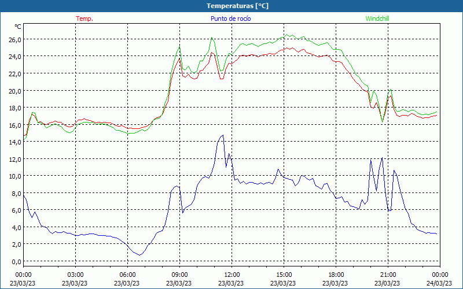
Task: Click the 4,0 y-axis value
Action: (x=16, y=227)
